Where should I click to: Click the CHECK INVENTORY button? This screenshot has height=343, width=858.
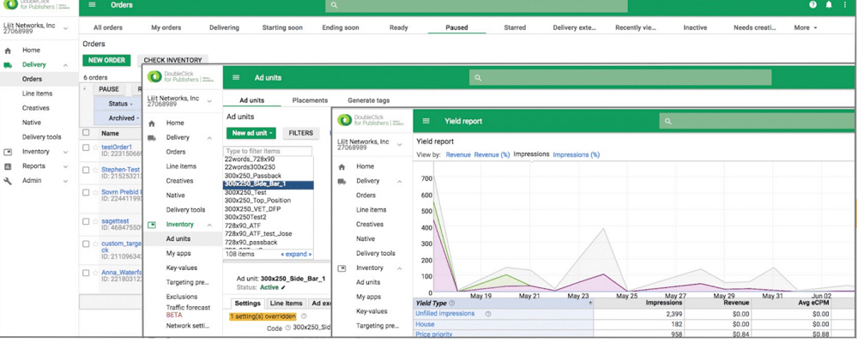[x=172, y=60]
